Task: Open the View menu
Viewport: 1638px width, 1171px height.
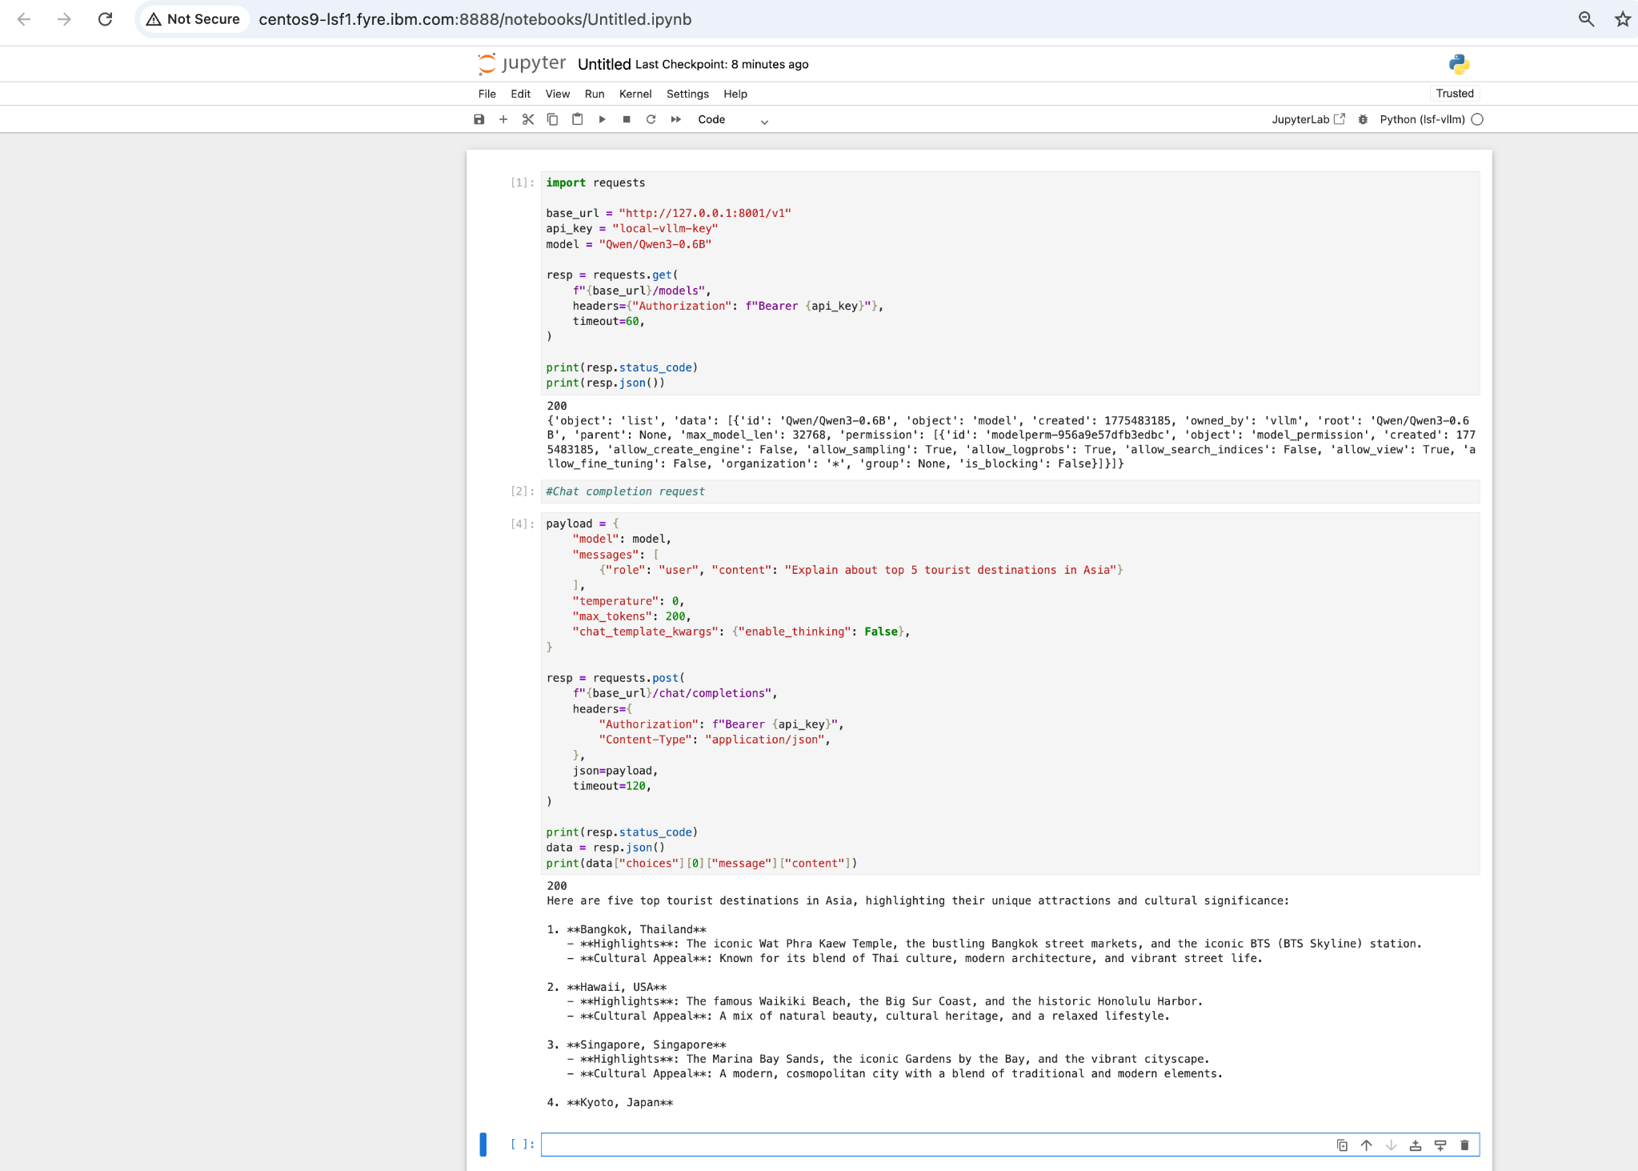Action: [x=558, y=94]
